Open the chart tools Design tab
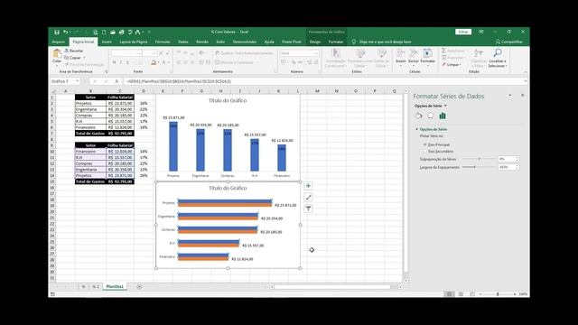The width and height of the screenshot is (578, 325). coord(315,42)
